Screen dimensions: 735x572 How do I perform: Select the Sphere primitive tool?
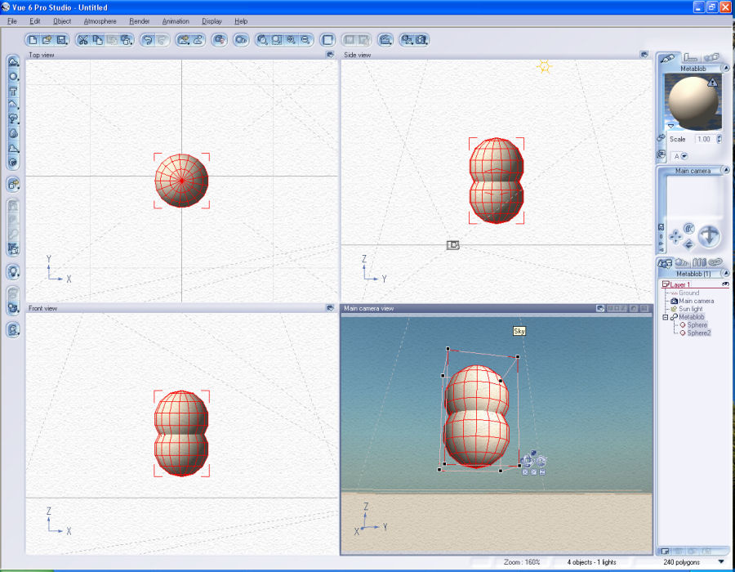coord(13,76)
